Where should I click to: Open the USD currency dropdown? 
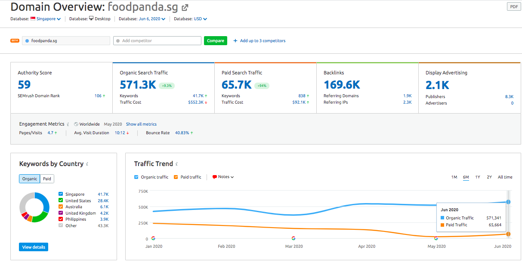tap(201, 19)
